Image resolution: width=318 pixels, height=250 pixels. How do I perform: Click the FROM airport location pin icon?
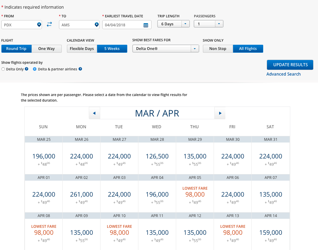pos(39,25)
